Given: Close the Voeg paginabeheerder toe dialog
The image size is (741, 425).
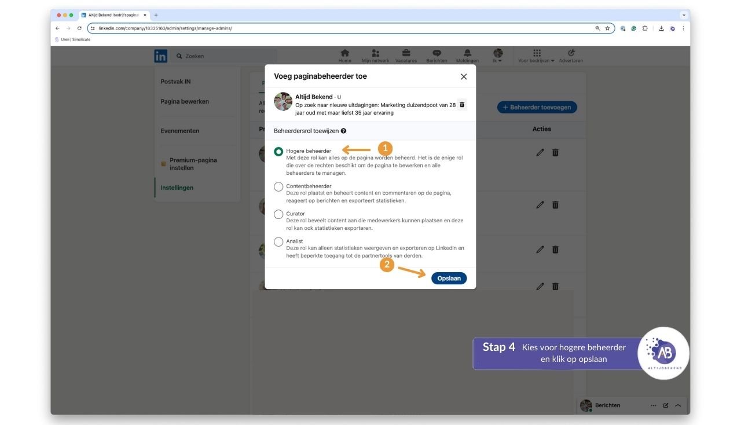Looking at the screenshot, I should [x=464, y=76].
